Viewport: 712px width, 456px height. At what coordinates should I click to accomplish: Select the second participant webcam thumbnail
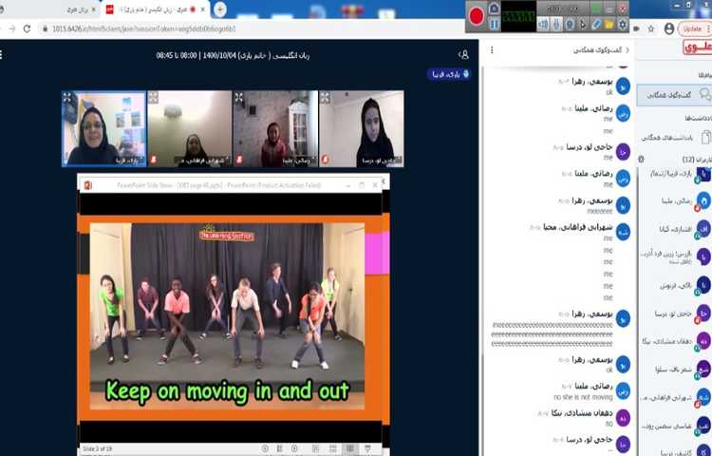coord(189,128)
